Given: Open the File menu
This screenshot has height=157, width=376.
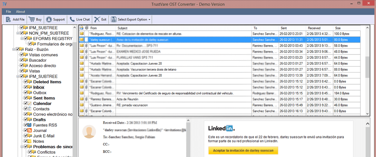Looking at the screenshot, I should click(8, 12).
